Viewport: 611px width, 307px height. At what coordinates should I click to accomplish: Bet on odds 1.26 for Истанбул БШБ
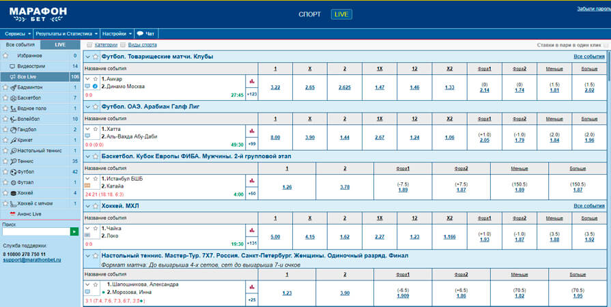point(287,188)
